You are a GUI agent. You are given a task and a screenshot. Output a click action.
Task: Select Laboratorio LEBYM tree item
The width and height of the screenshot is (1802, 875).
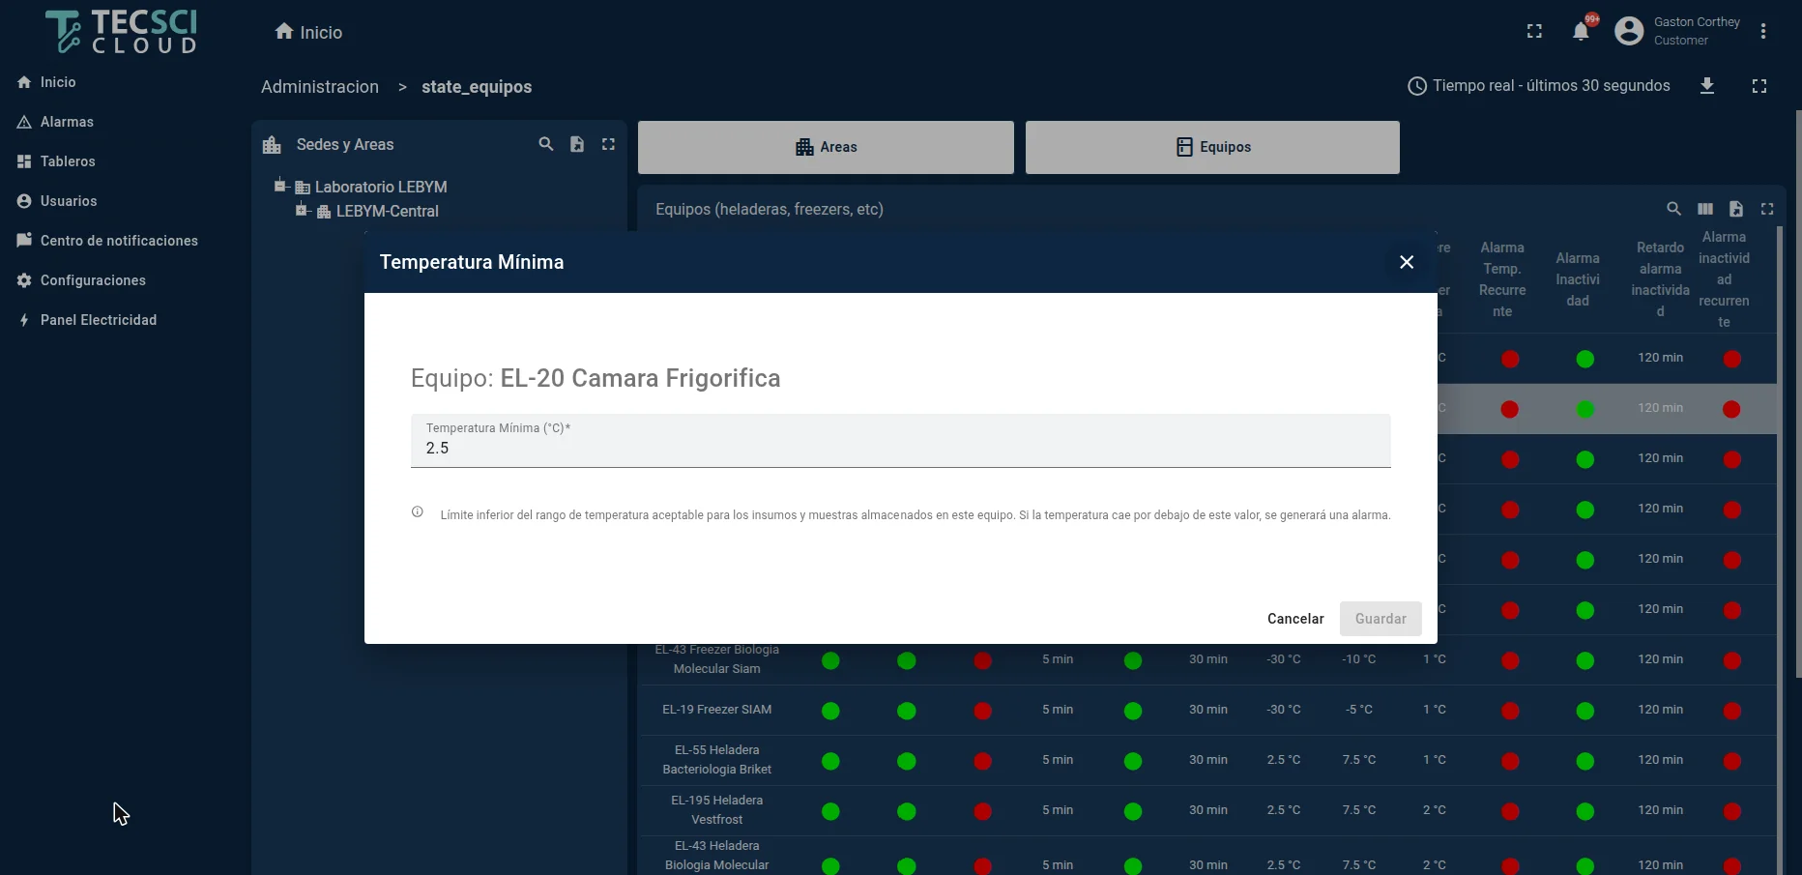pos(381,187)
